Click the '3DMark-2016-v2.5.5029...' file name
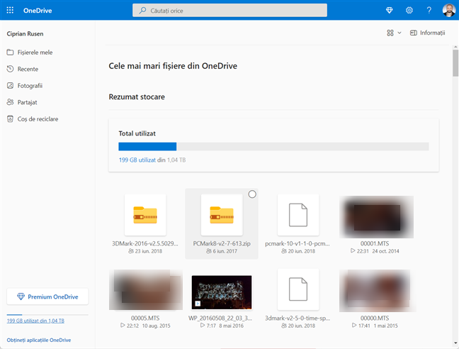Image resolution: width=459 pixels, height=349 pixels. pyautogui.click(x=145, y=243)
